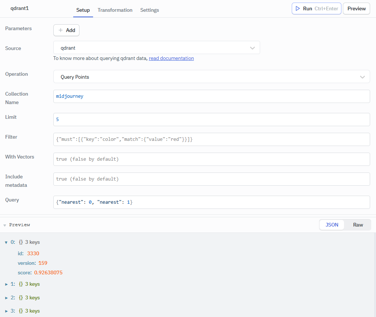376x317 pixels.
Task: Collapse result item 0
Action: point(6,242)
